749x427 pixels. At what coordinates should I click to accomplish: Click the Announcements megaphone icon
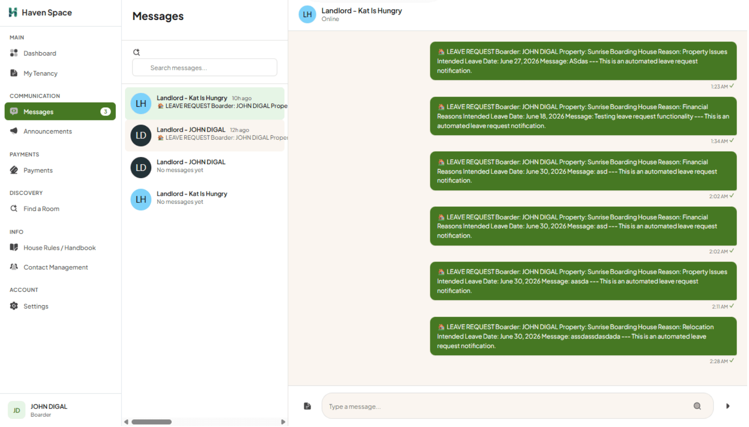[14, 131]
